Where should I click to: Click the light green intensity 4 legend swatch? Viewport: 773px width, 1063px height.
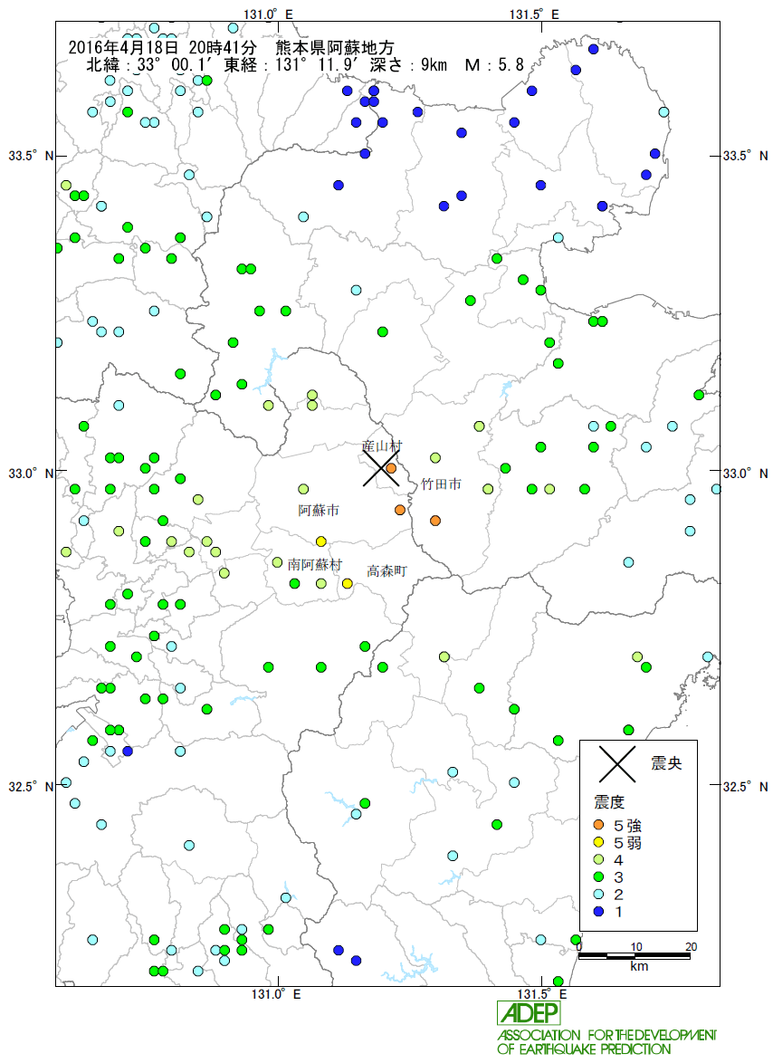pos(598,859)
